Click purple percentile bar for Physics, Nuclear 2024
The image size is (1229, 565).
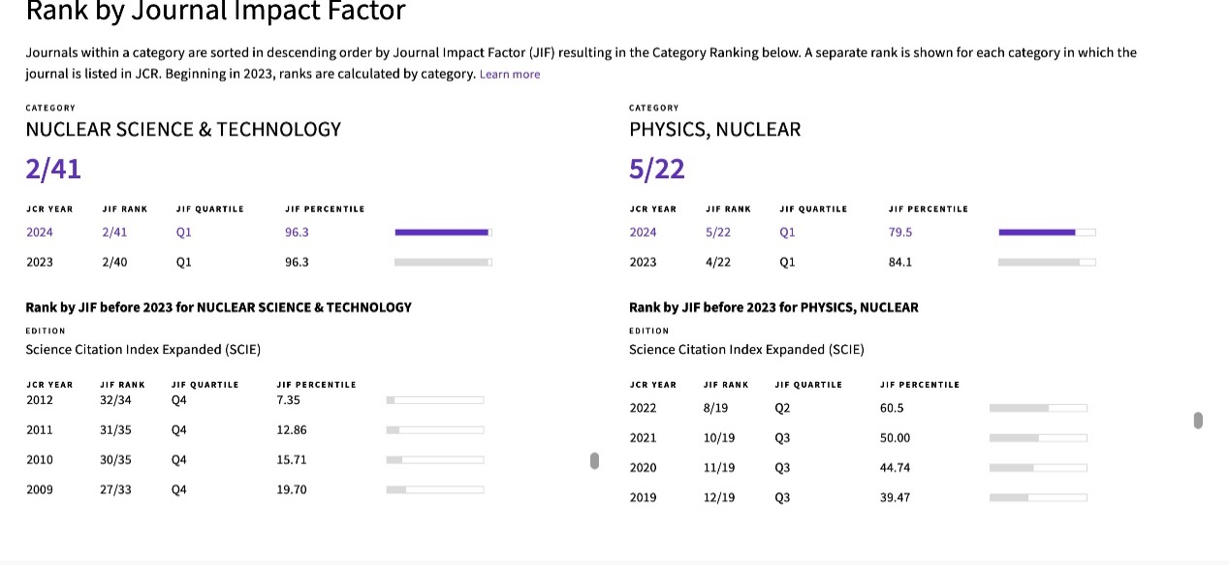coord(1047,232)
